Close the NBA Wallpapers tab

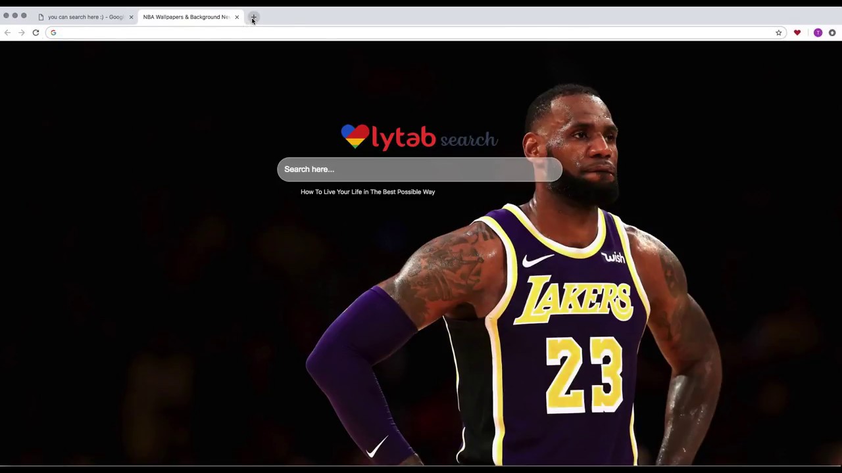click(x=237, y=17)
